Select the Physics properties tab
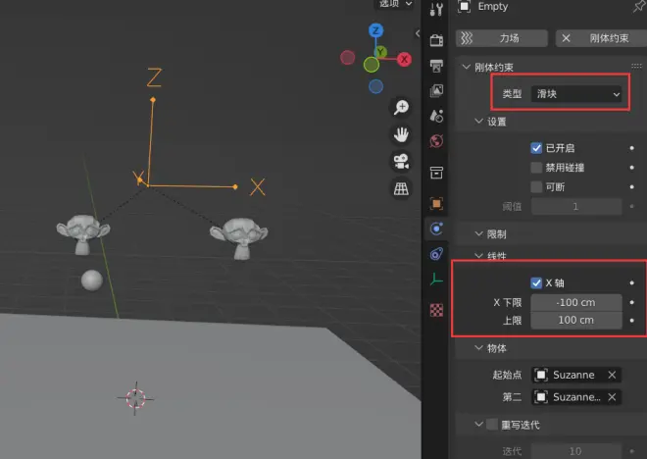 (436, 229)
